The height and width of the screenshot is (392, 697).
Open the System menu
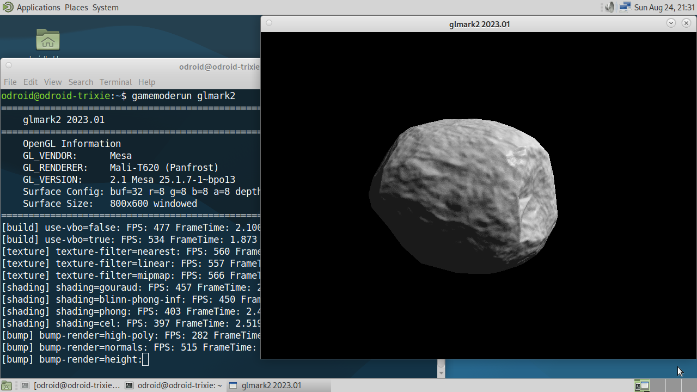(105, 8)
